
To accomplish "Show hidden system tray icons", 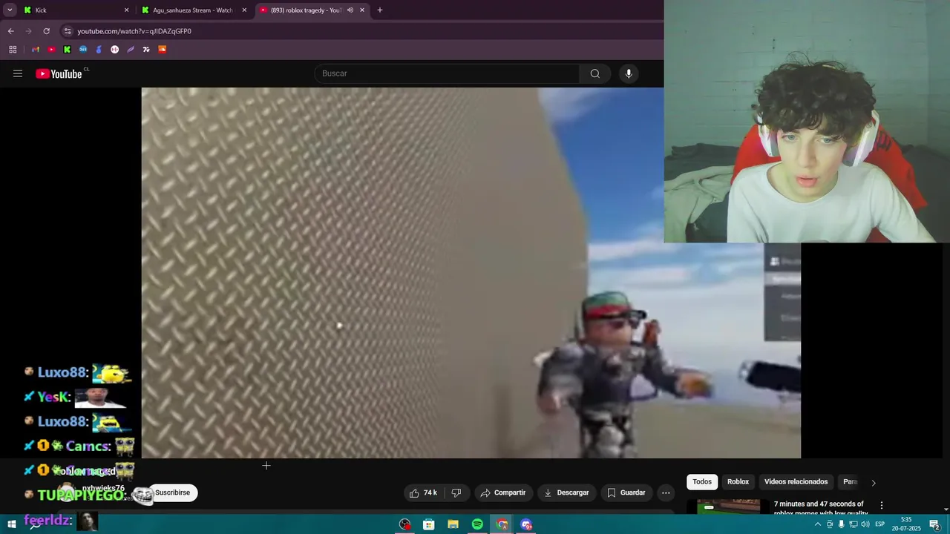I will (x=817, y=524).
